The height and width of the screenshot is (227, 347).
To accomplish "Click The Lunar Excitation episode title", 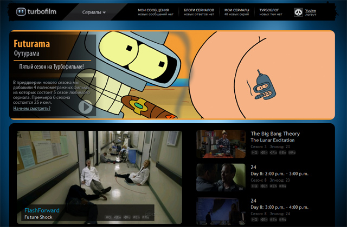I will [272, 140].
